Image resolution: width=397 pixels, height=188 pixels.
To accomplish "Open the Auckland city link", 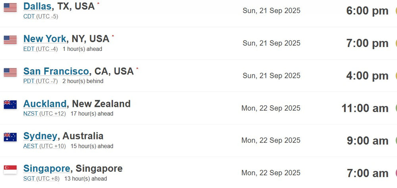I will point(45,104).
